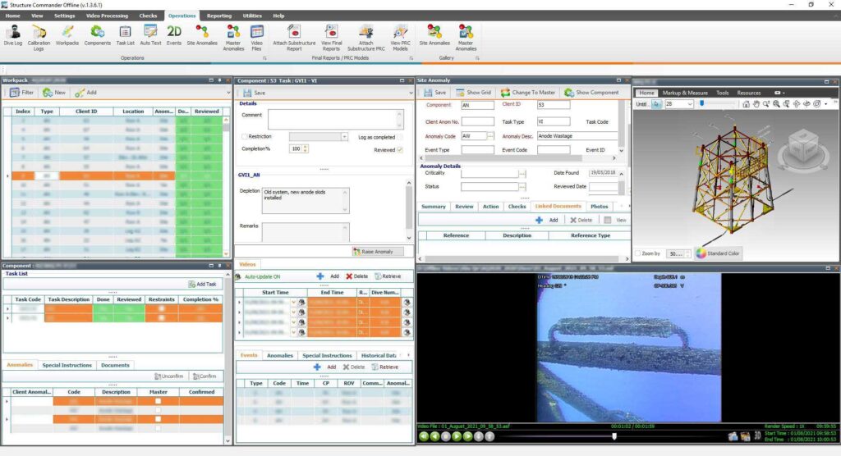Select the Linked Documents tab
The height and width of the screenshot is (456, 841).
pyautogui.click(x=558, y=207)
